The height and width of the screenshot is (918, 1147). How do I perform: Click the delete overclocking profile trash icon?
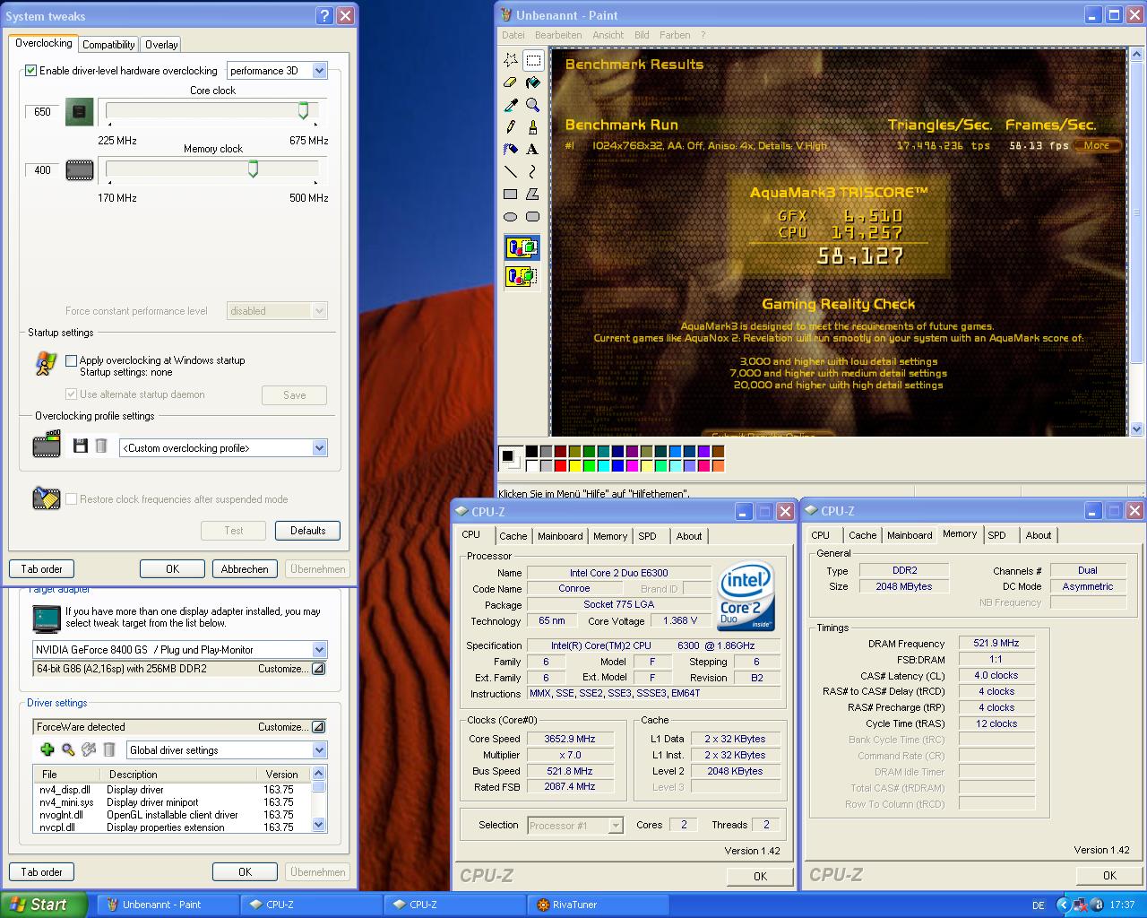tap(101, 446)
